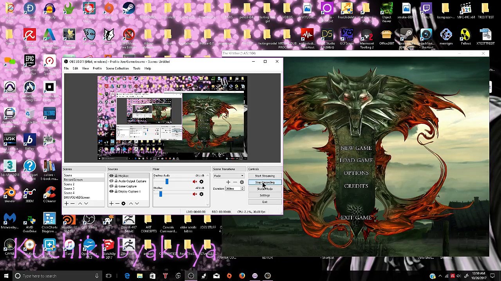Click the OBS preview canvas
501x281 pixels.
pyautogui.click(x=172, y=118)
